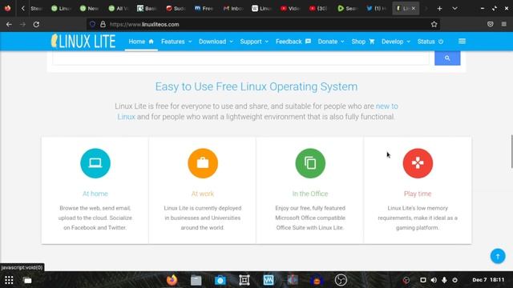Click the volume speaker tray icon
Image resolution: width=513 pixels, height=288 pixels.
pyautogui.click(x=434, y=280)
